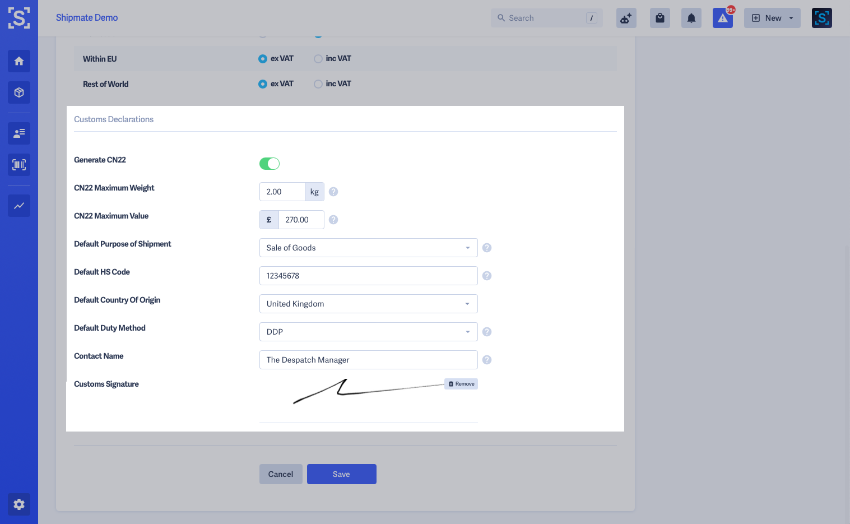Viewport: 850px width, 524px height.
Task: Open the notifications bell icon
Action: [x=691, y=18]
